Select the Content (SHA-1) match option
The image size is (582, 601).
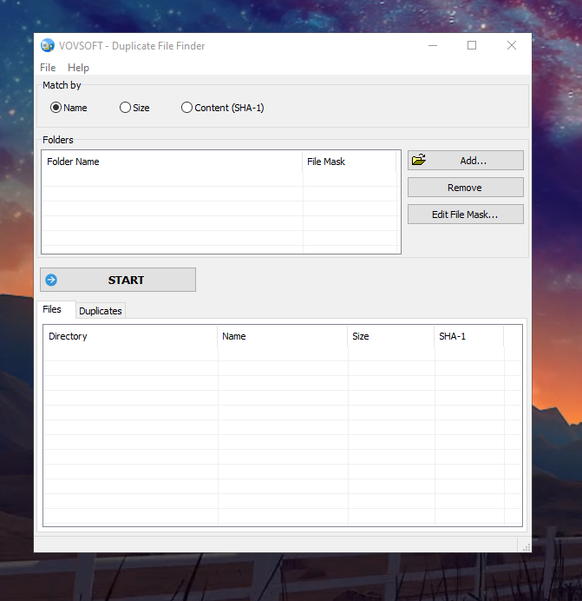(186, 108)
